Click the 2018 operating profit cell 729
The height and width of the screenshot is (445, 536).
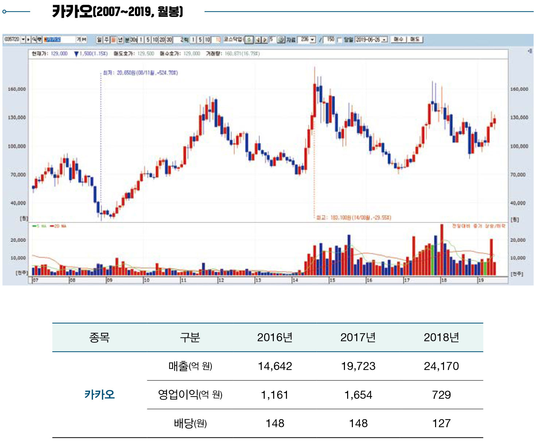(441, 395)
